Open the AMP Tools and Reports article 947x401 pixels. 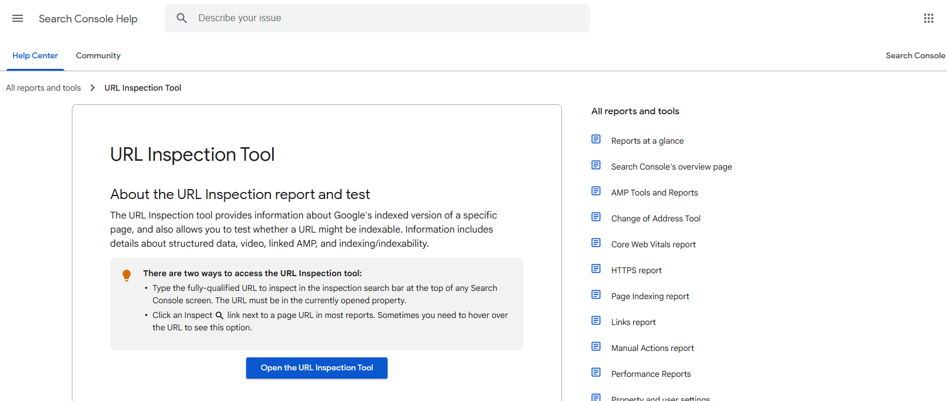(654, 193)
